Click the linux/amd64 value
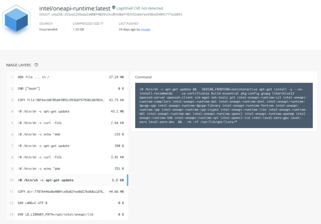 [x=48, y=30]
